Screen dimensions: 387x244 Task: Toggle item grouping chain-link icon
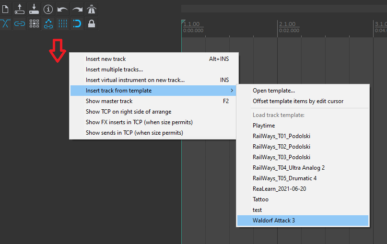pos(20,23)
